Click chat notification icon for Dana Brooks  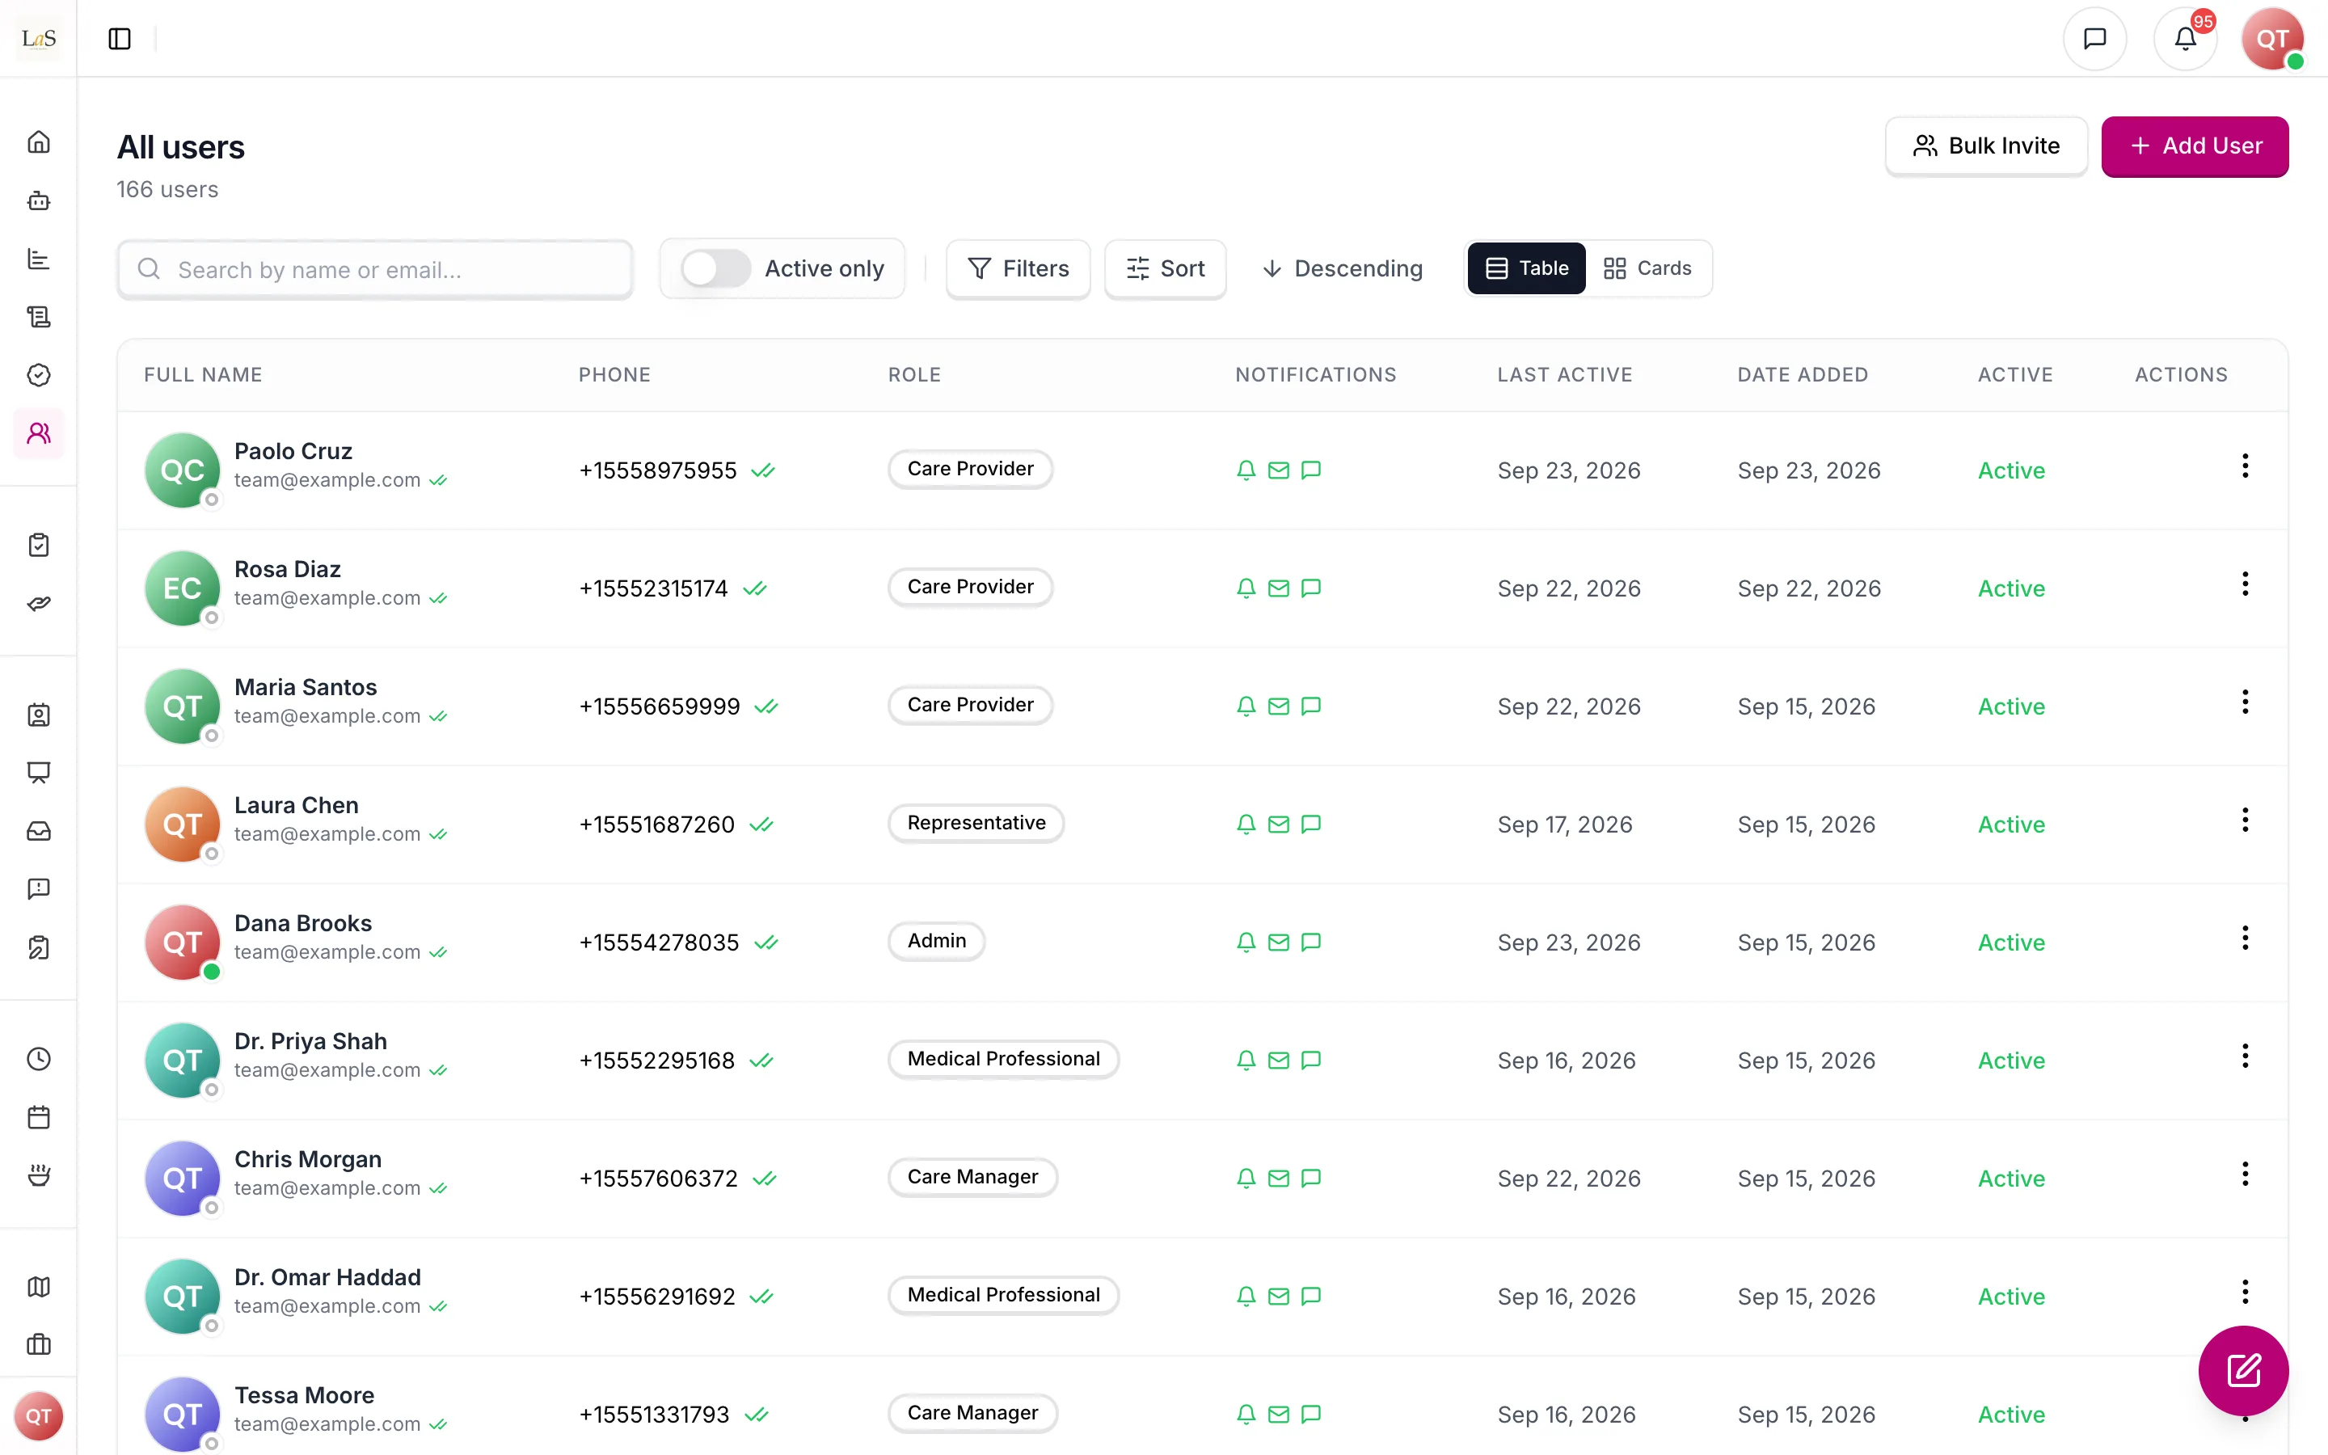tap(1311, 943)
